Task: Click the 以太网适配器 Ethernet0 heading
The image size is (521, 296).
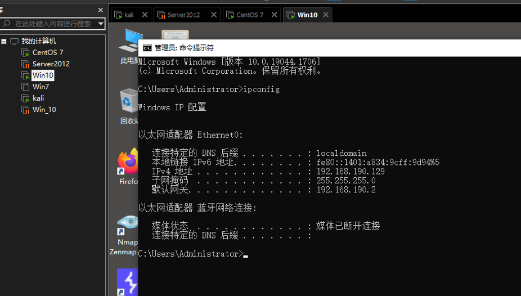Action: click(191, 135)
